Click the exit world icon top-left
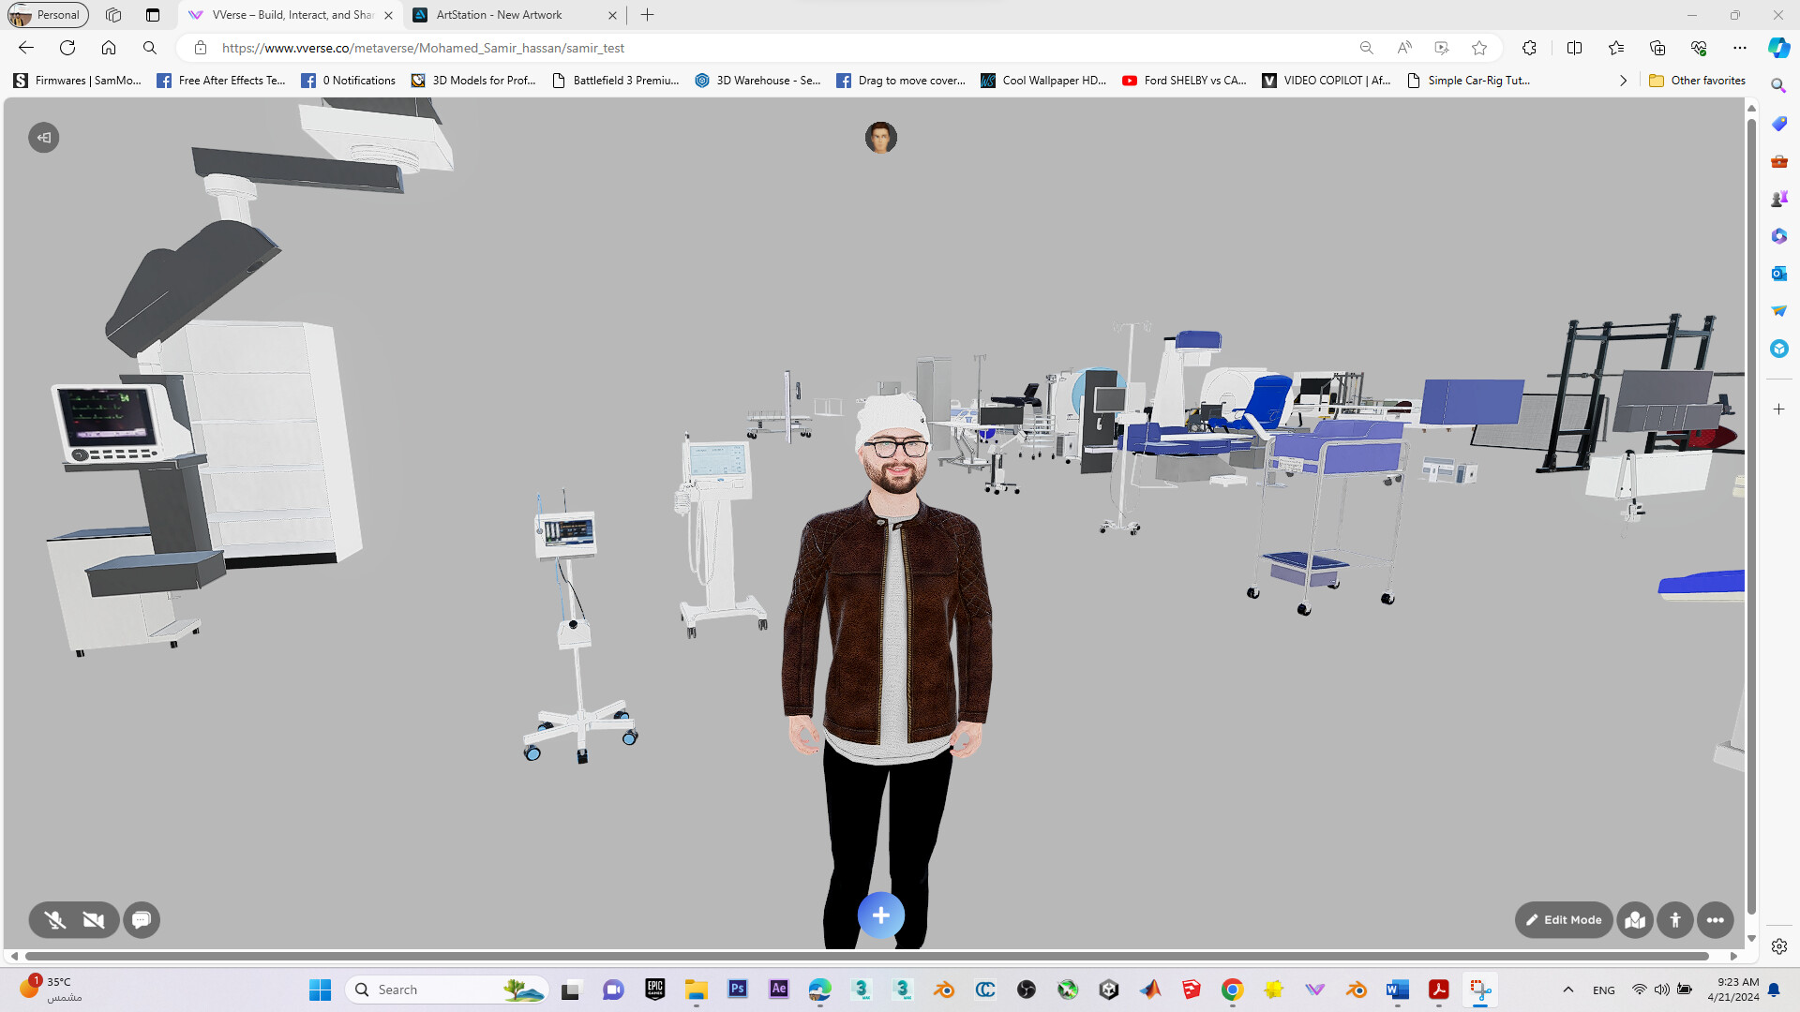Viewport: 1800px width, 1012px height. [x=44, y=138]
